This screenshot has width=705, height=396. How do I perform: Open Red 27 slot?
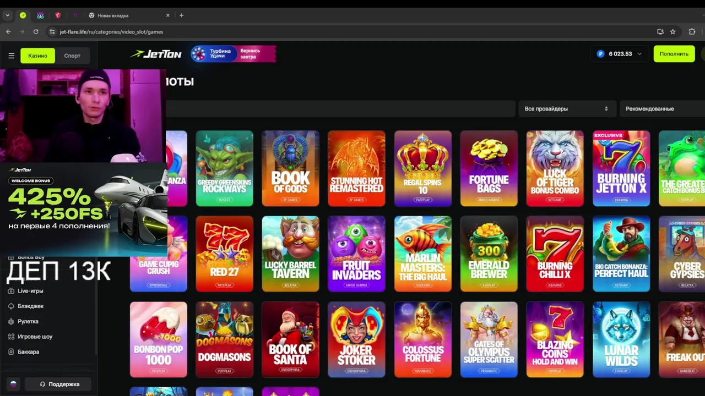pos(225,254)
